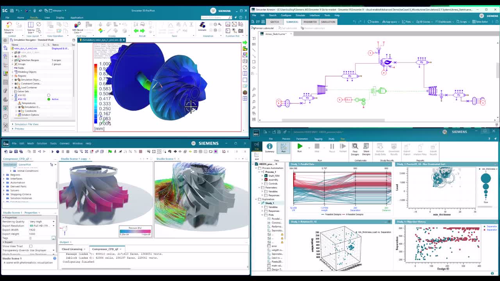The image size is (500, 281).
Task: Open Mesh menu in STAR-CCM+
Action: click(x=30, y=143)
